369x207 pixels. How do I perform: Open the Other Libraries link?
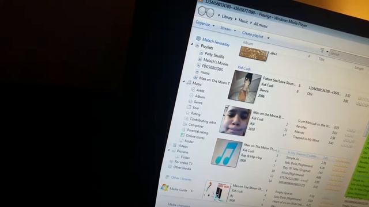[181, 179]
